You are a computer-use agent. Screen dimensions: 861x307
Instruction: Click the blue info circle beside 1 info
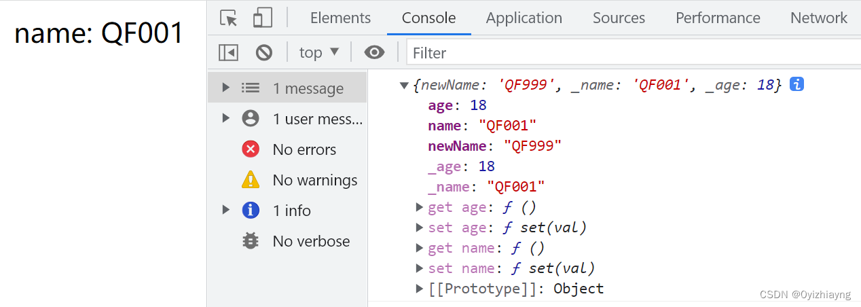click(251, 211)
